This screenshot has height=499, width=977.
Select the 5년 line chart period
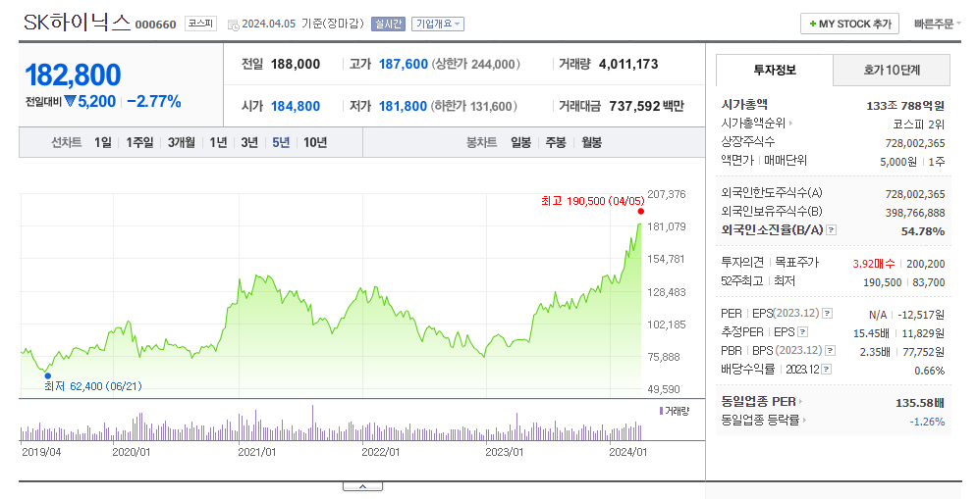281,142
